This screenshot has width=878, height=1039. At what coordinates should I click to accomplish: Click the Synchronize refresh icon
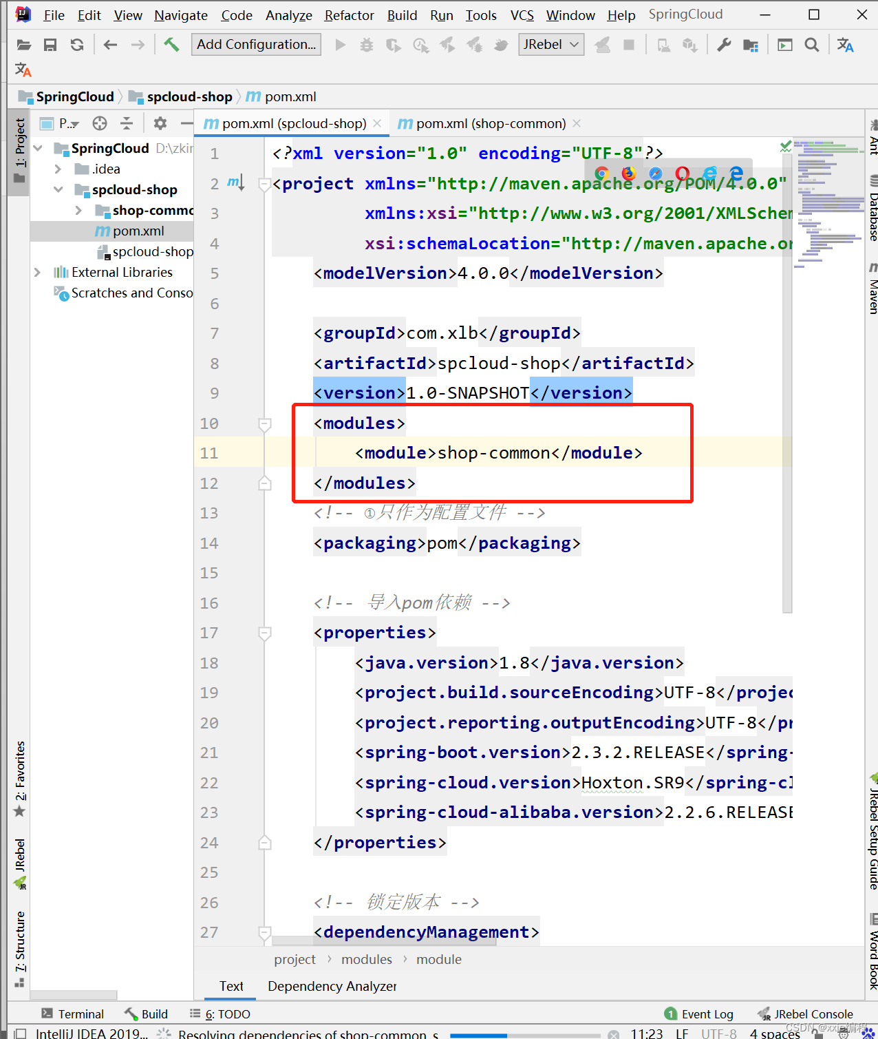click(77, 45)
